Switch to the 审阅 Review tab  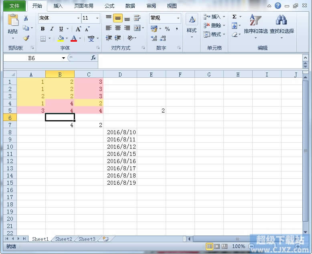click(151, 6)
